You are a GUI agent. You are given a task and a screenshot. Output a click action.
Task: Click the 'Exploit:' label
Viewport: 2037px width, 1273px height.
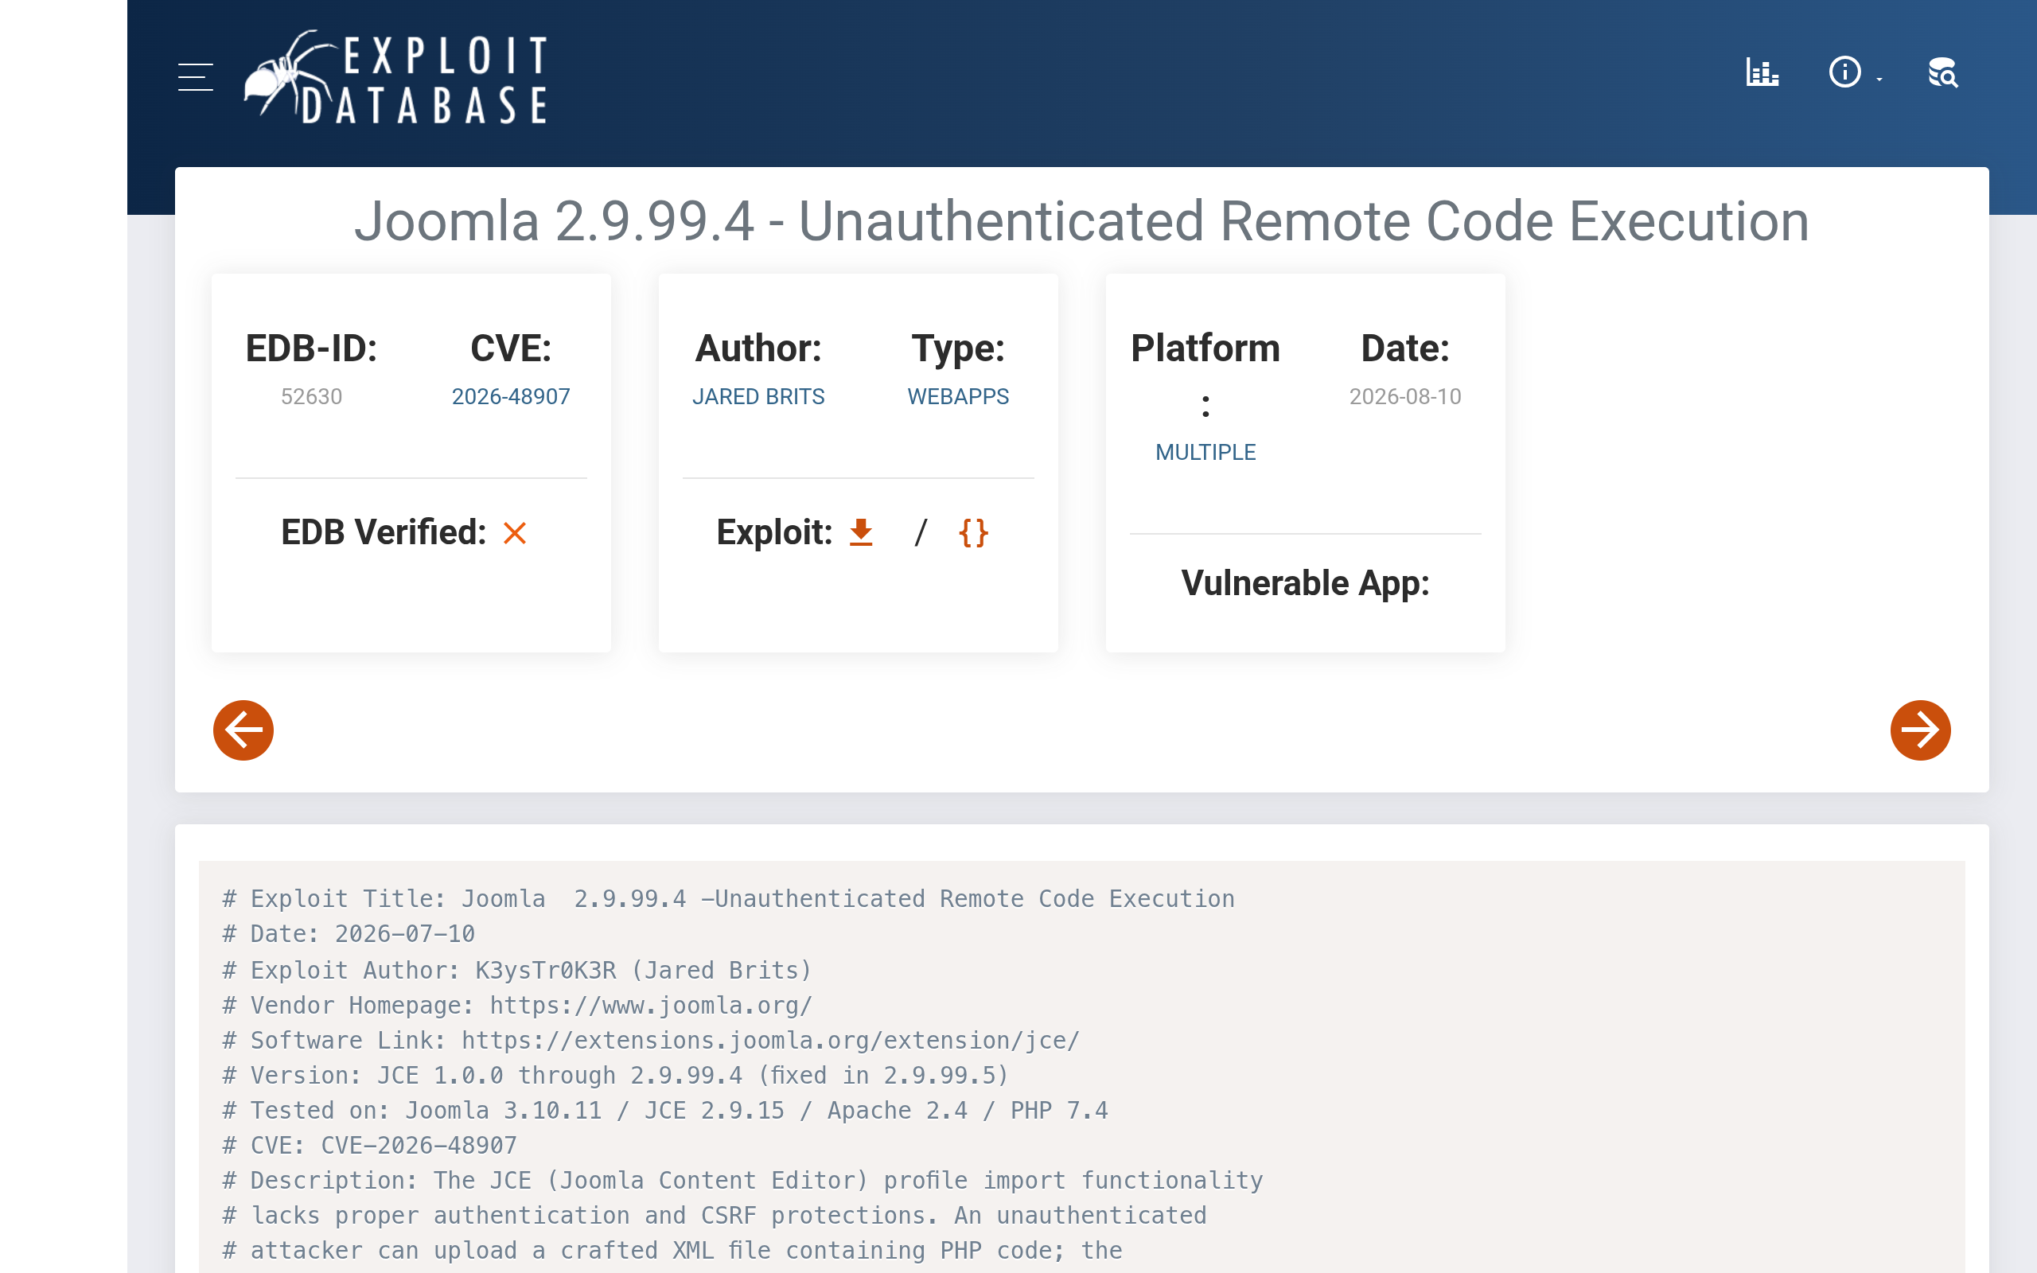(774, 532)
